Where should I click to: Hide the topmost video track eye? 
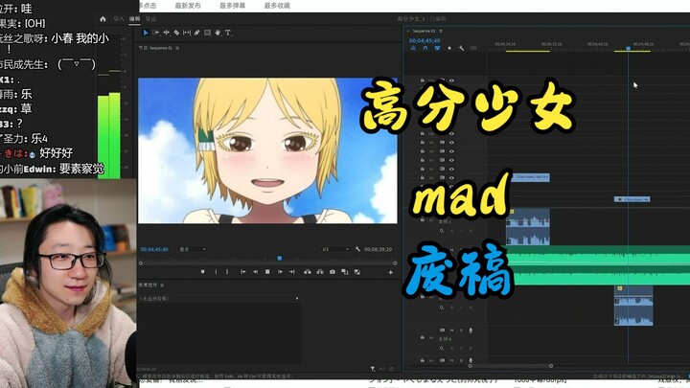coord(451,80)
